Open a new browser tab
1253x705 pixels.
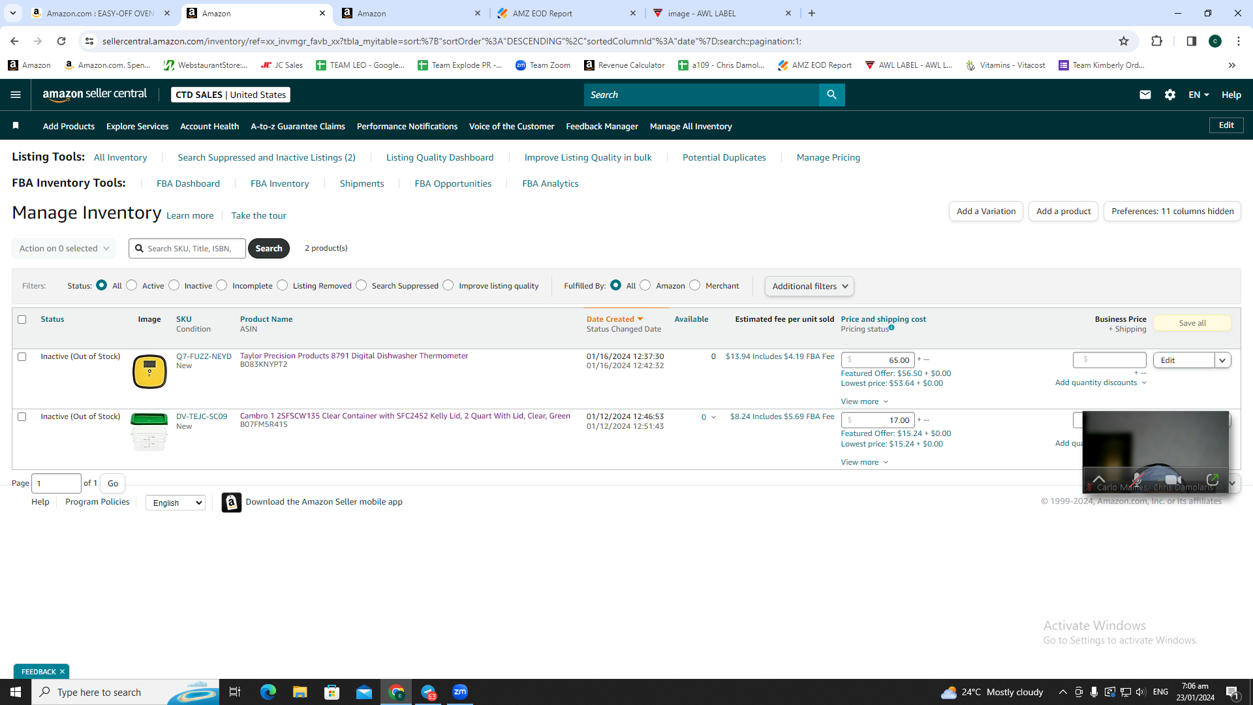[x=812, y=13]
